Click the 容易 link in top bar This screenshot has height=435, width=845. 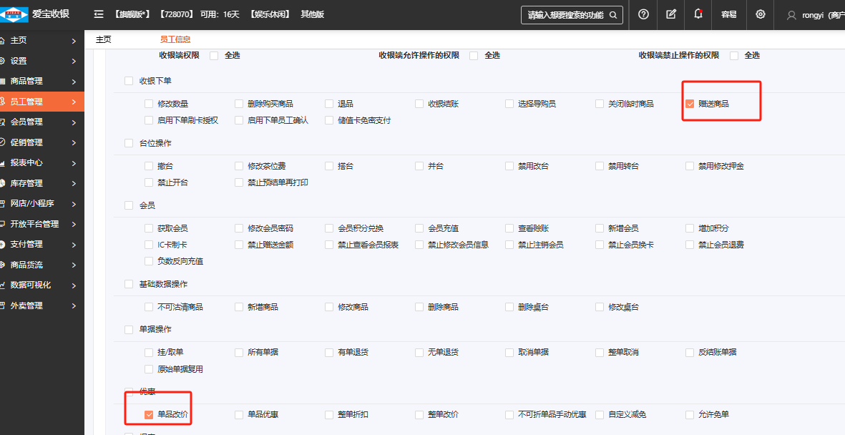tap(728, 14)
